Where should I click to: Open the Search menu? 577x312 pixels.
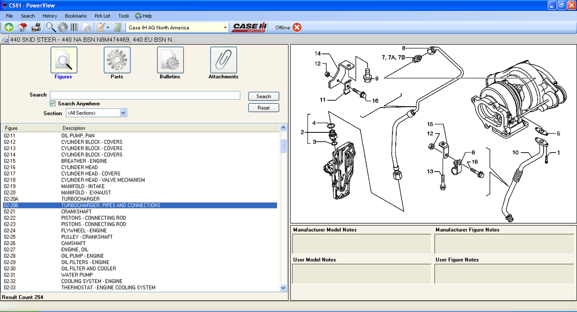[x=27, y=16]
